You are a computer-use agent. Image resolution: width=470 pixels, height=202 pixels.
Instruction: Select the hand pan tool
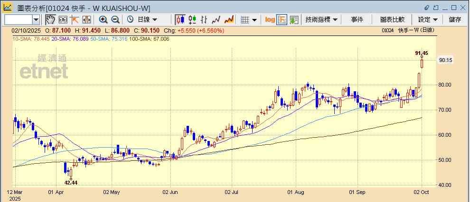coord(50,19)
